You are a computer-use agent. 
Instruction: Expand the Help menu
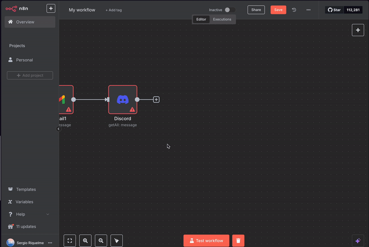(48, 214)
